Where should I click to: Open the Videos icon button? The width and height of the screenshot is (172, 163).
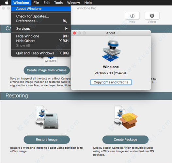[152, 16]
